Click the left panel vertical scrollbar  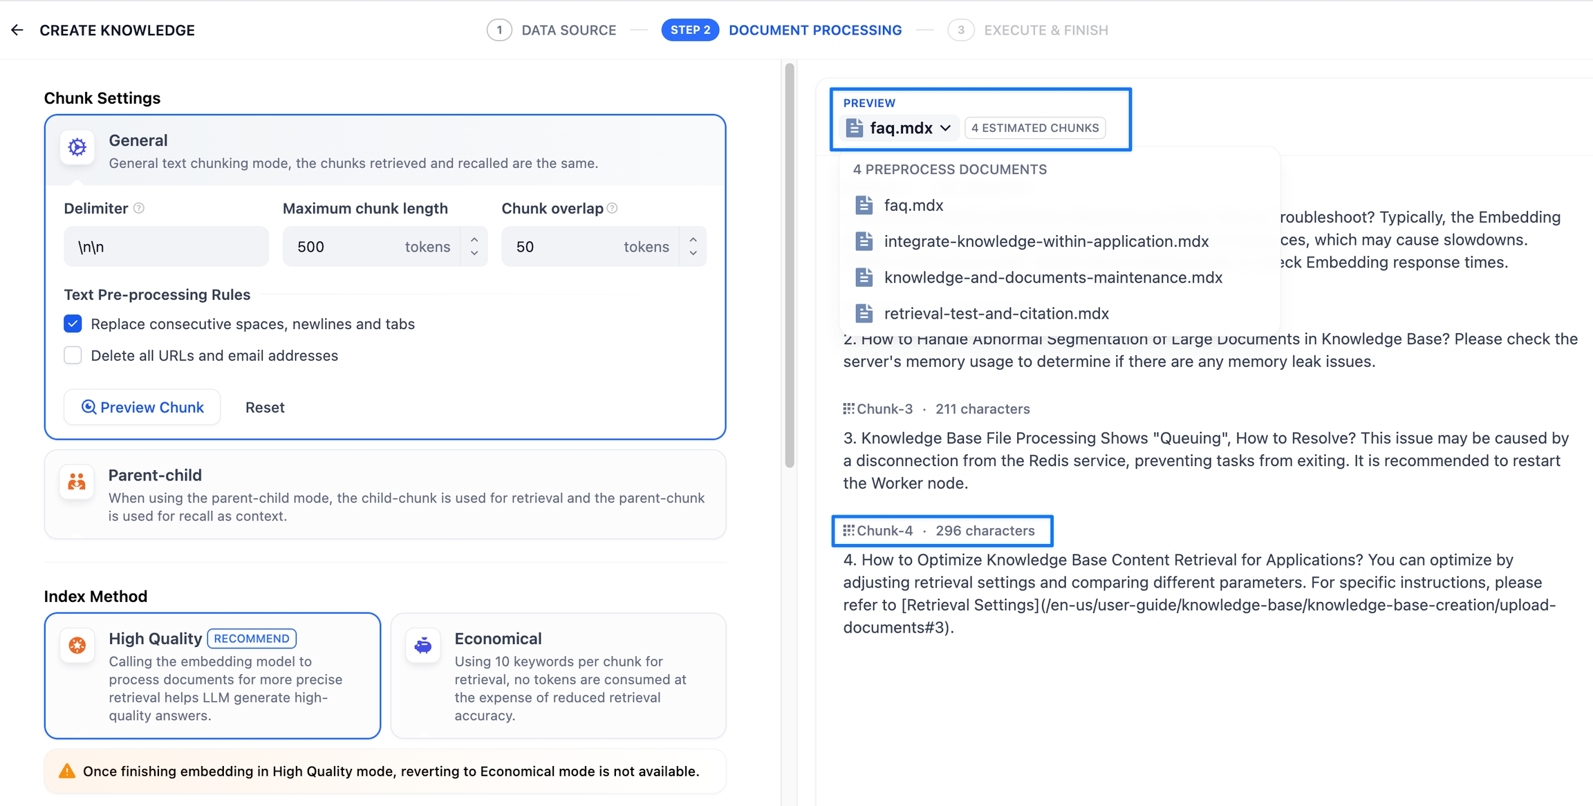click(790, 265)
